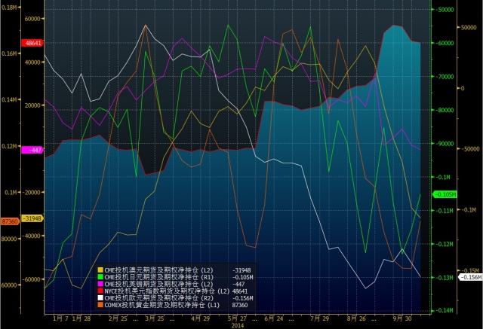Click the yellow -31948 value tag on left axis
This screenshot has width=483, height=329.
[32, 219]
